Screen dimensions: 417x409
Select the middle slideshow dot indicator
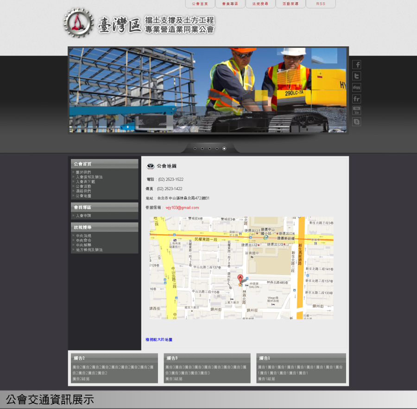coord(209,148)
